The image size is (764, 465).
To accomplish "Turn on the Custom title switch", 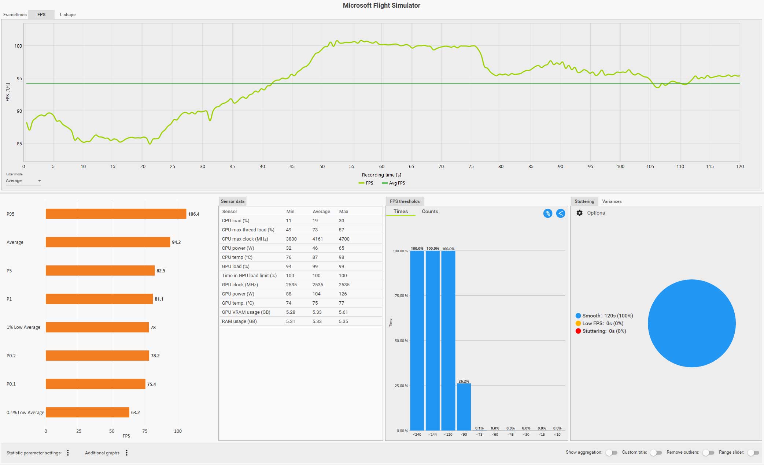I will (x=656, y=453).
